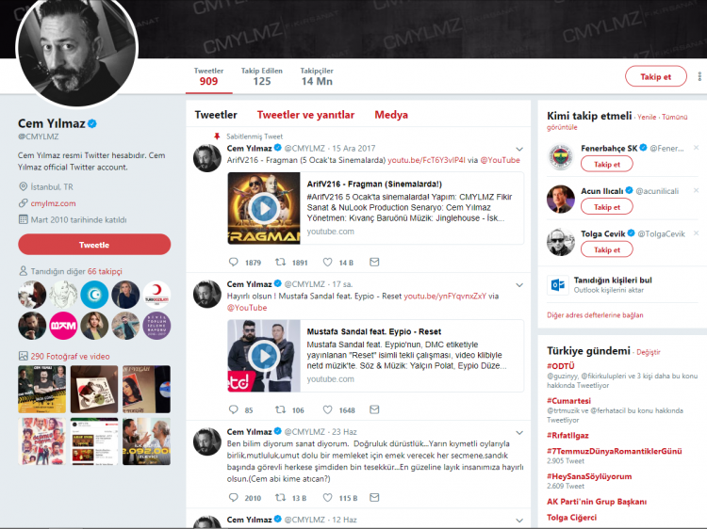Dismiss Fenerbahçe SK follow suggestion
The image size is (707, 529).
tap(697, 148)
